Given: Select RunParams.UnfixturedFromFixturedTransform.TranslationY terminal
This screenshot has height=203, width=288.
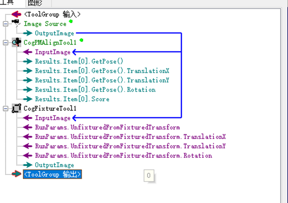Looking at the screenshot, I should pos(130,146).
